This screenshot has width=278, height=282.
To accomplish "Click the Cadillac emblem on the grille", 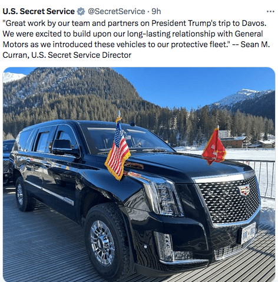I will [x=244, y=190].
